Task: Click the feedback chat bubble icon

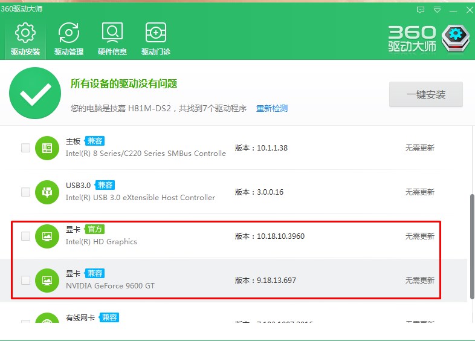Action: pyautogui.click(x=421, y=10)
